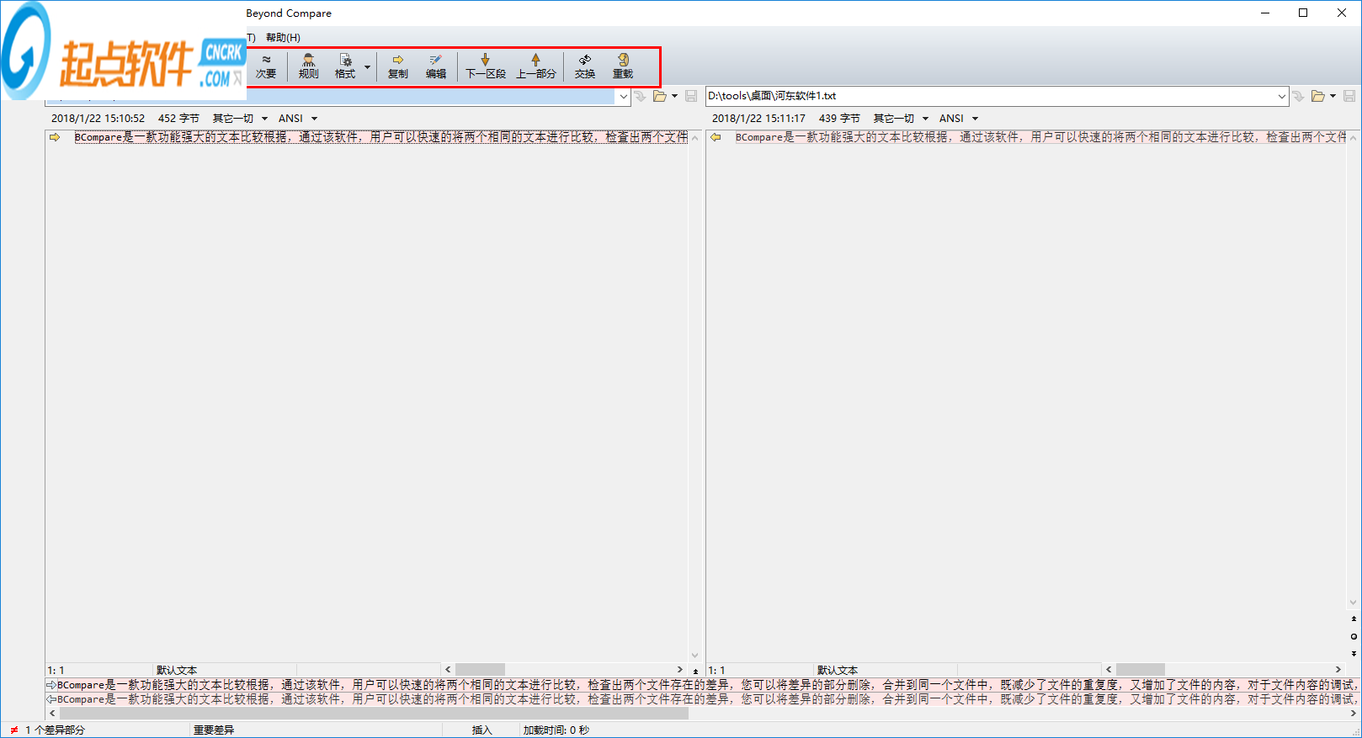1362x738 pixels.
Task: Click the right timestamp 2018/1/22 15:11:17
Action: pos(758,119)
